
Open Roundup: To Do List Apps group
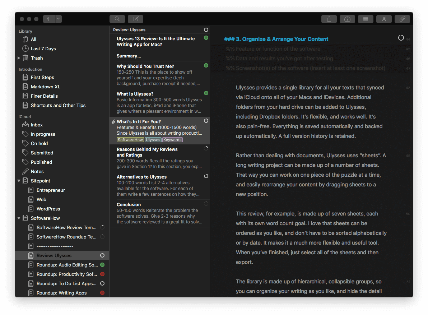click(62, 283)
